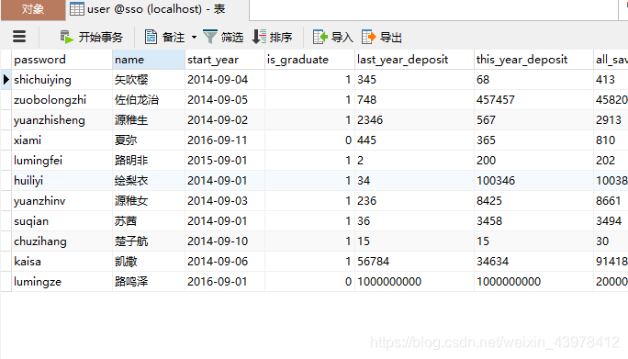Viewport: 628px width, 359px height.
Task: Click the memo (备注) document icon
Action: tap(151, 37)
